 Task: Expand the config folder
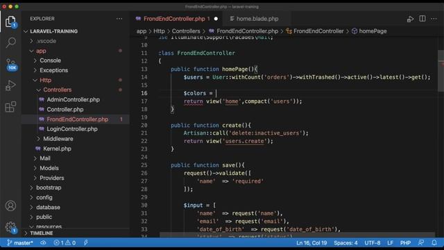31,197
